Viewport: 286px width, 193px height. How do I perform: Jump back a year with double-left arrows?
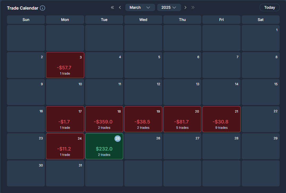[112, 7]
